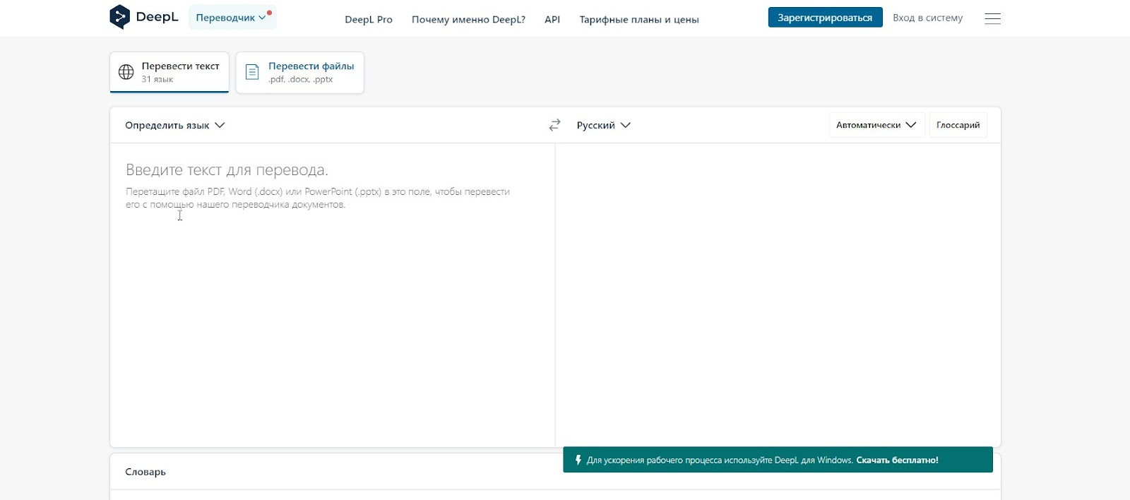This screenshot has width=1130, height=500.
Task: Expand the Русский target language selector
Action: [604, 125]
